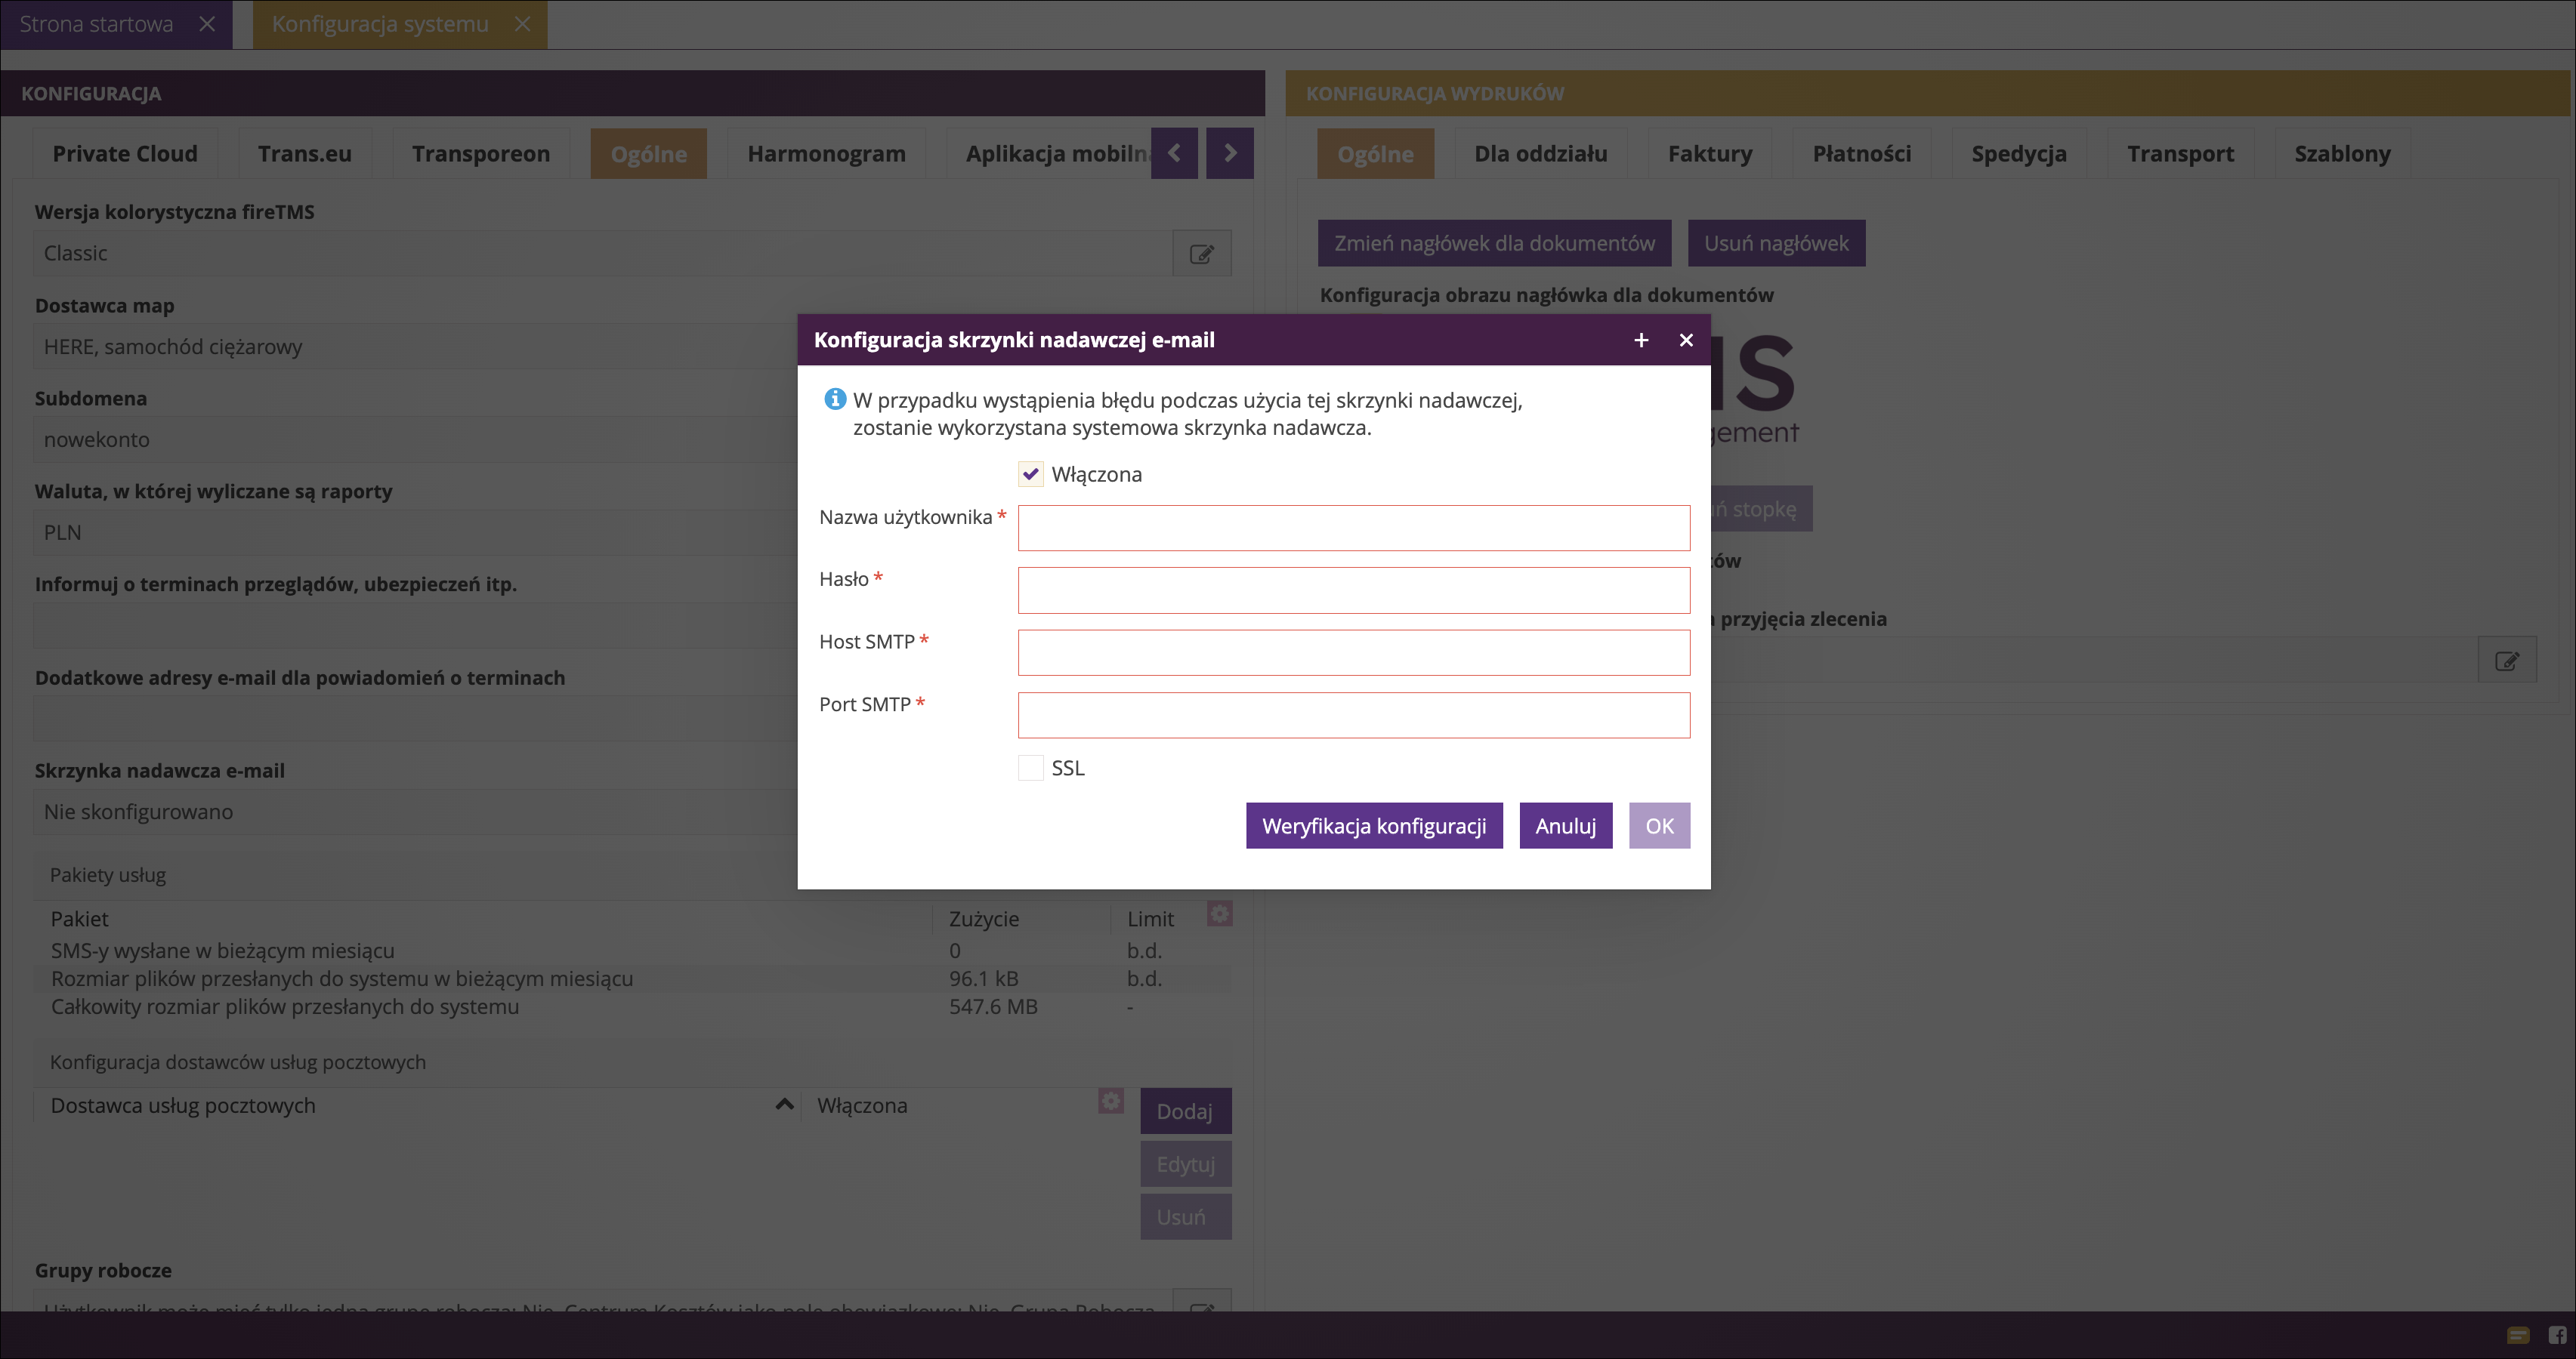2576x1359 pixels.
Task: Focus the Port SMTP field
Action: coord(1354,714)
